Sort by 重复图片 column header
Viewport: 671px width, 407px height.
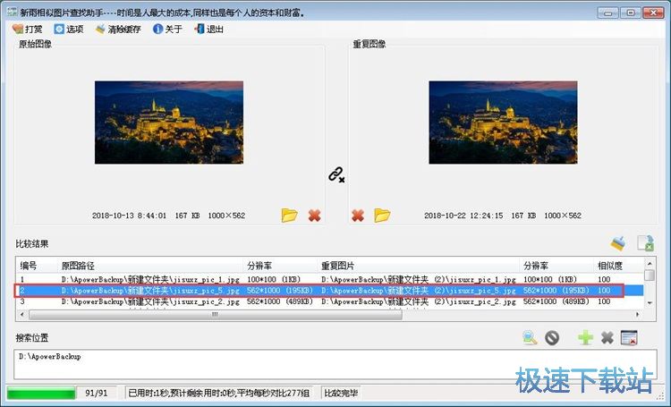point(419,266)
